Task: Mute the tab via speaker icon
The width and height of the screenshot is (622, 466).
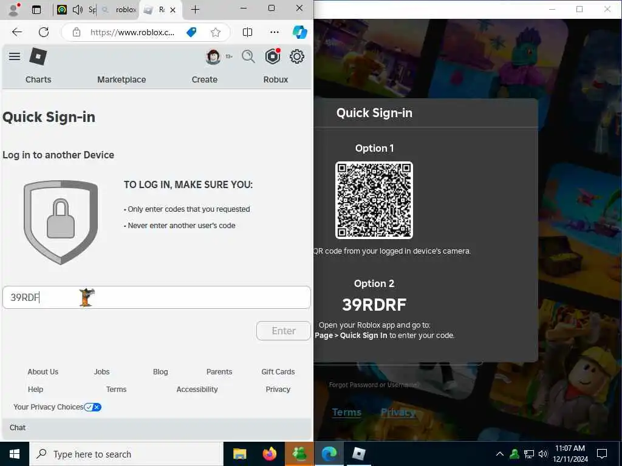Action: point(78,10)
